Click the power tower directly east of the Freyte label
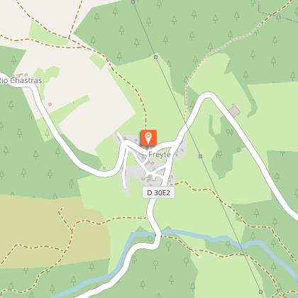The image size is (298, 298). [x=200, y=156]
